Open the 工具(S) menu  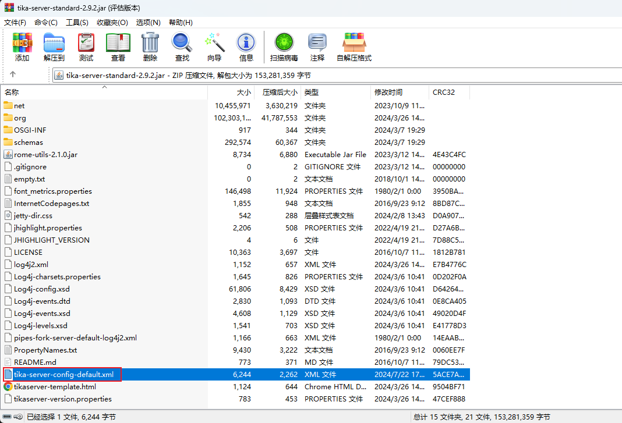pos(77,23)
